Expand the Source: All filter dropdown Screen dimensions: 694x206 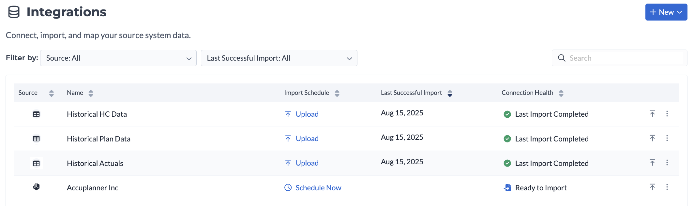coord(118,58)
